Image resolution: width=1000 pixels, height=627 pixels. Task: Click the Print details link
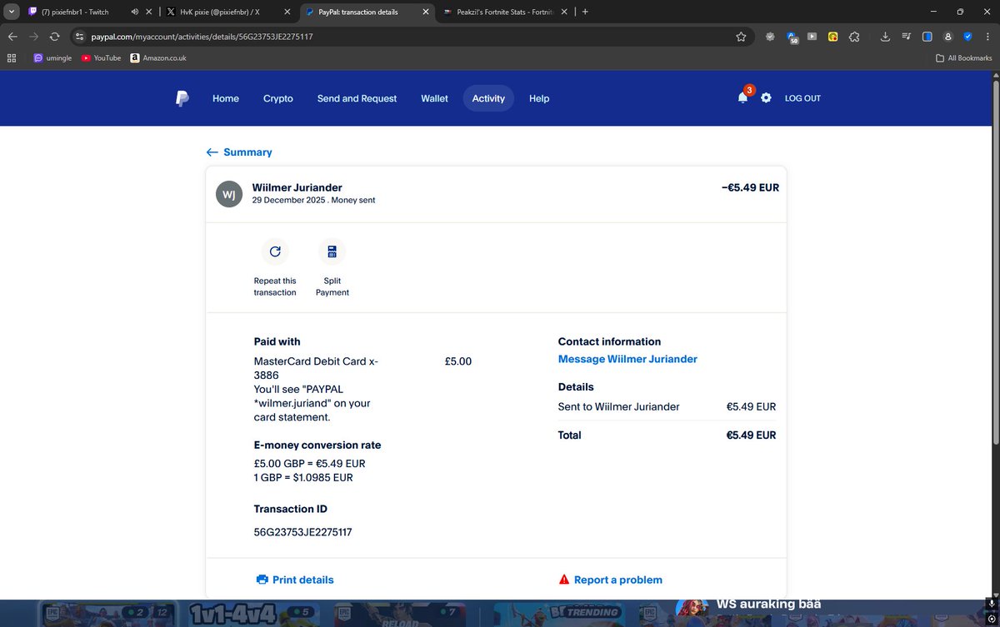[302, 580]
